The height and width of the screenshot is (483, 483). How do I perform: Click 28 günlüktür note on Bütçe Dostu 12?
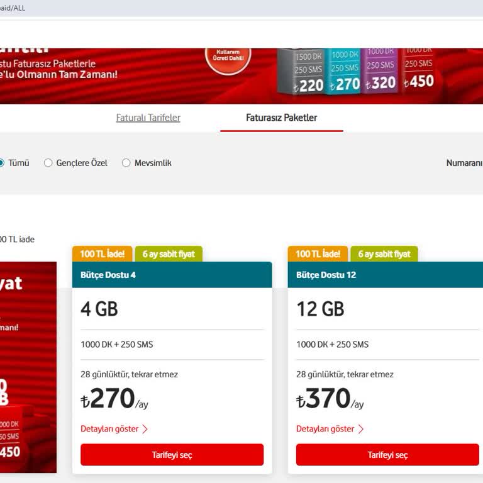coord(345,374)
